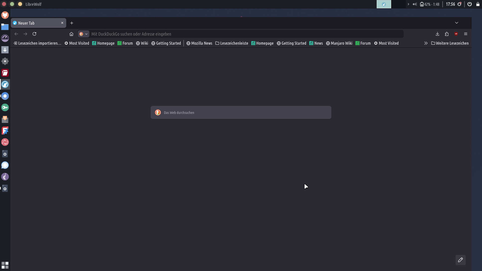Click Lesezeichen importieren bookmark button
Screen dimensions: 482x271
pos(37,43)
